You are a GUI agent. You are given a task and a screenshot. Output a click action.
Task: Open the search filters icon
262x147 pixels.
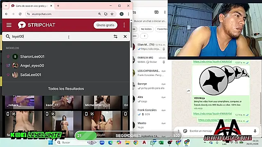[x=115, y=36]
